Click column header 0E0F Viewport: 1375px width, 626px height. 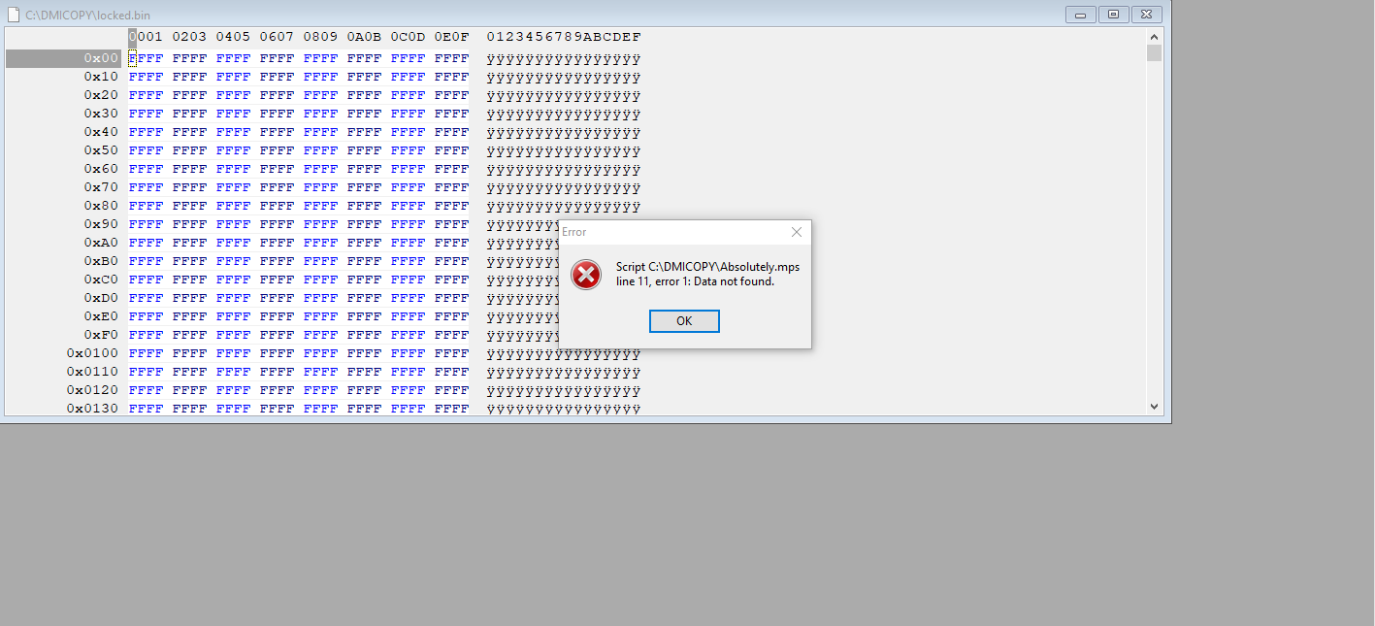451,37
